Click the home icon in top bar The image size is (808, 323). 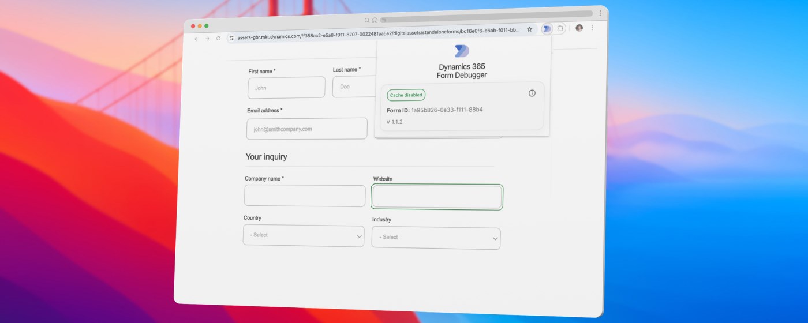click(375, 20)
